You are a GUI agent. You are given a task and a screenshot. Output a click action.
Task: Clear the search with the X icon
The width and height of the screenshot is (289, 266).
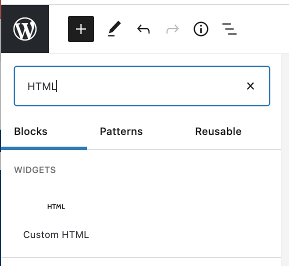tap(250, 86)
